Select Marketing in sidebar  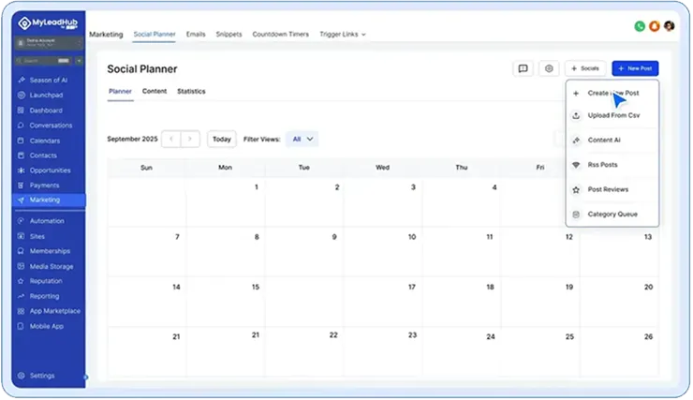(49, 200)
